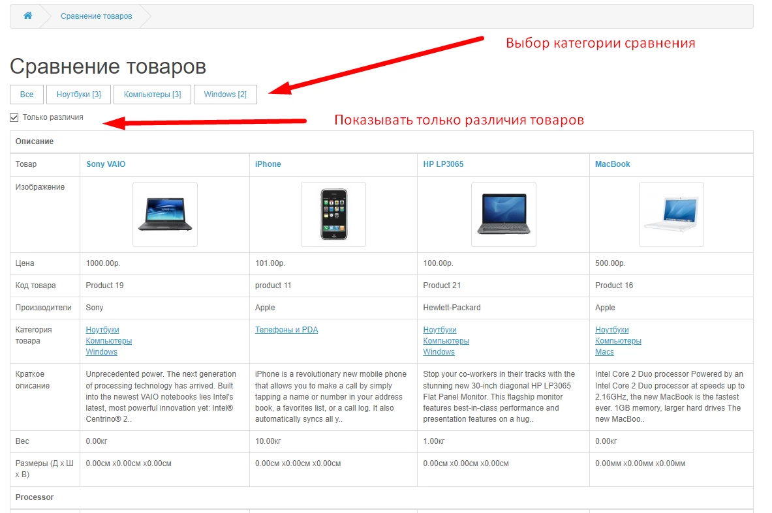Image resolution: width=772 pixels, height=513 pixels.
Task: Click the iPhone product thumbnail
Action: pos(333,214)
